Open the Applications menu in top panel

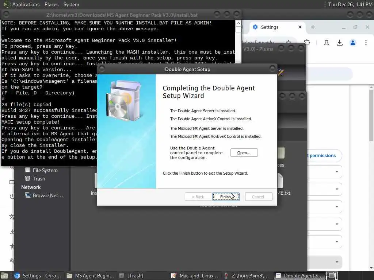point(26,4)
